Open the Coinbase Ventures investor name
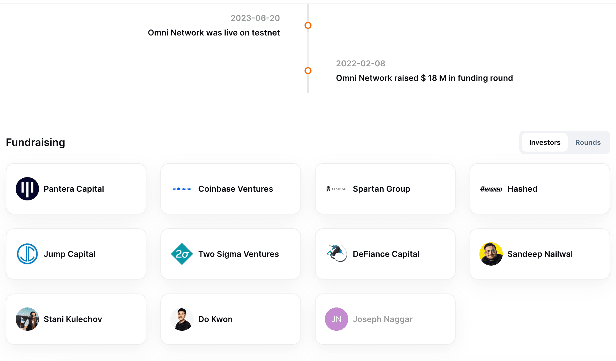This screenshot has height=361, width=616. click(236, 189)
